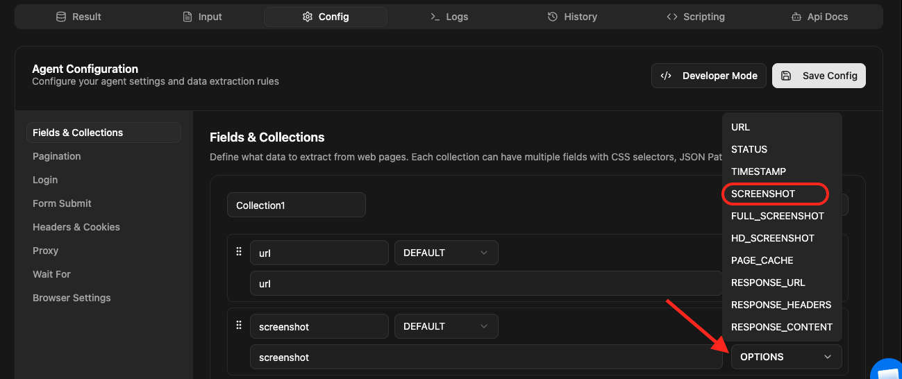The width and height of the screenshot is (902, 379).
Task: Pick RESPONSE_HEADERS in the dropdown list
Action: coord(780,305)
